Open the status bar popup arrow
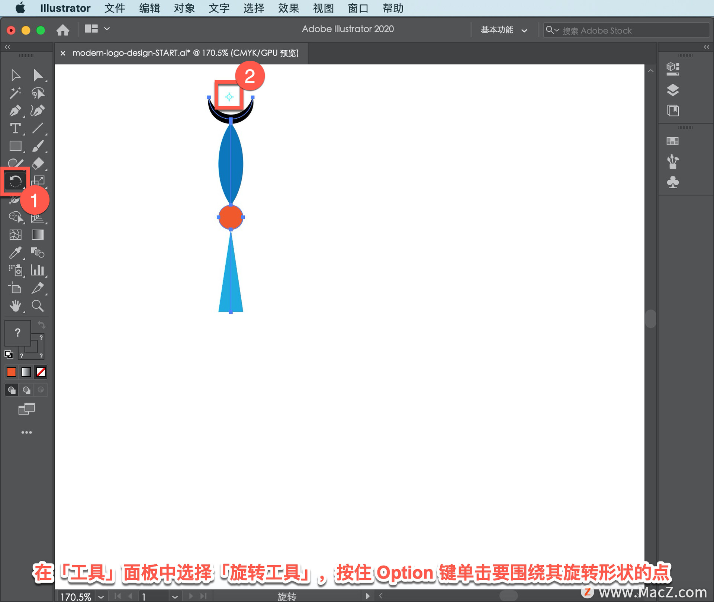The image size is (714, 602). coord(367,596)
